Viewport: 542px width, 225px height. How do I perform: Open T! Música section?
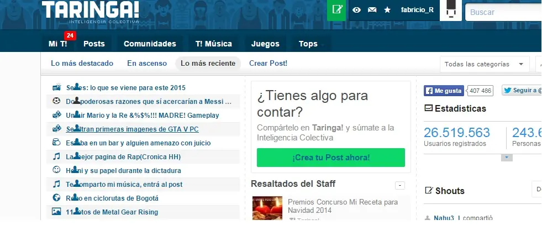pos(214,44)
